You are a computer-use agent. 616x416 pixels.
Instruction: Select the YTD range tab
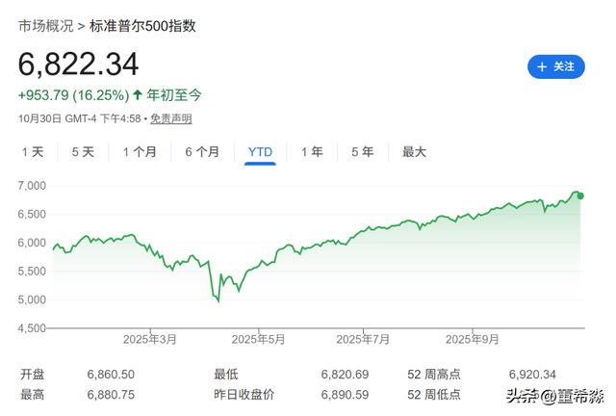pos(260,152)
